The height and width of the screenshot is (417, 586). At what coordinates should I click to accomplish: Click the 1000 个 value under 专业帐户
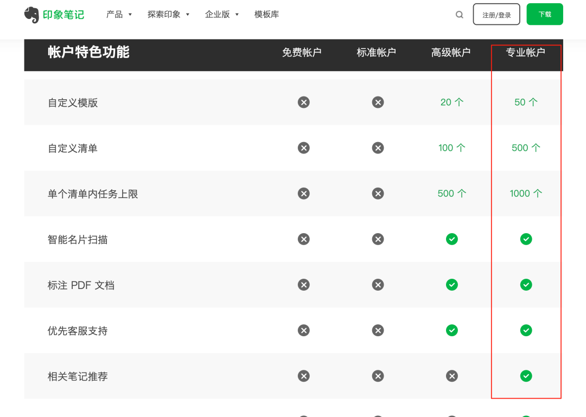pos(526,193)
